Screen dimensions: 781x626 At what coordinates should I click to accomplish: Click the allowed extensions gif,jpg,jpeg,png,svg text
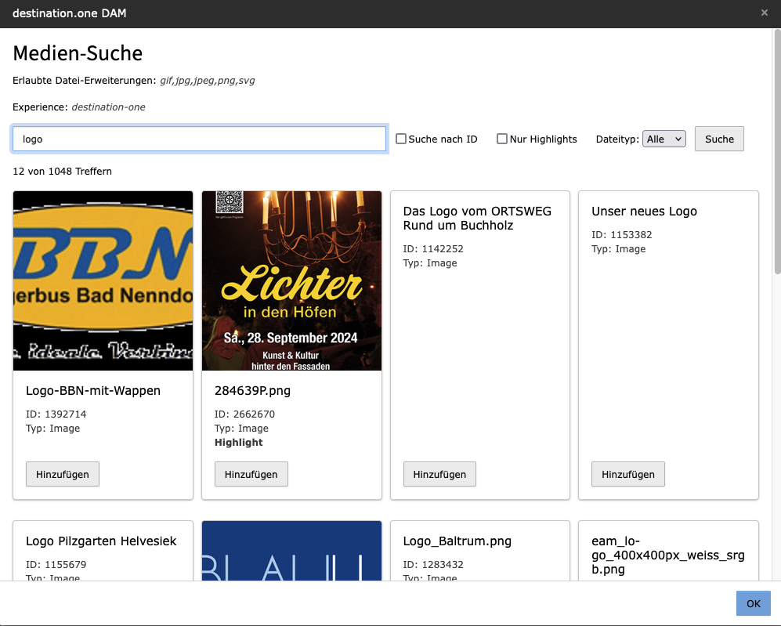click(x=208, y=81)
